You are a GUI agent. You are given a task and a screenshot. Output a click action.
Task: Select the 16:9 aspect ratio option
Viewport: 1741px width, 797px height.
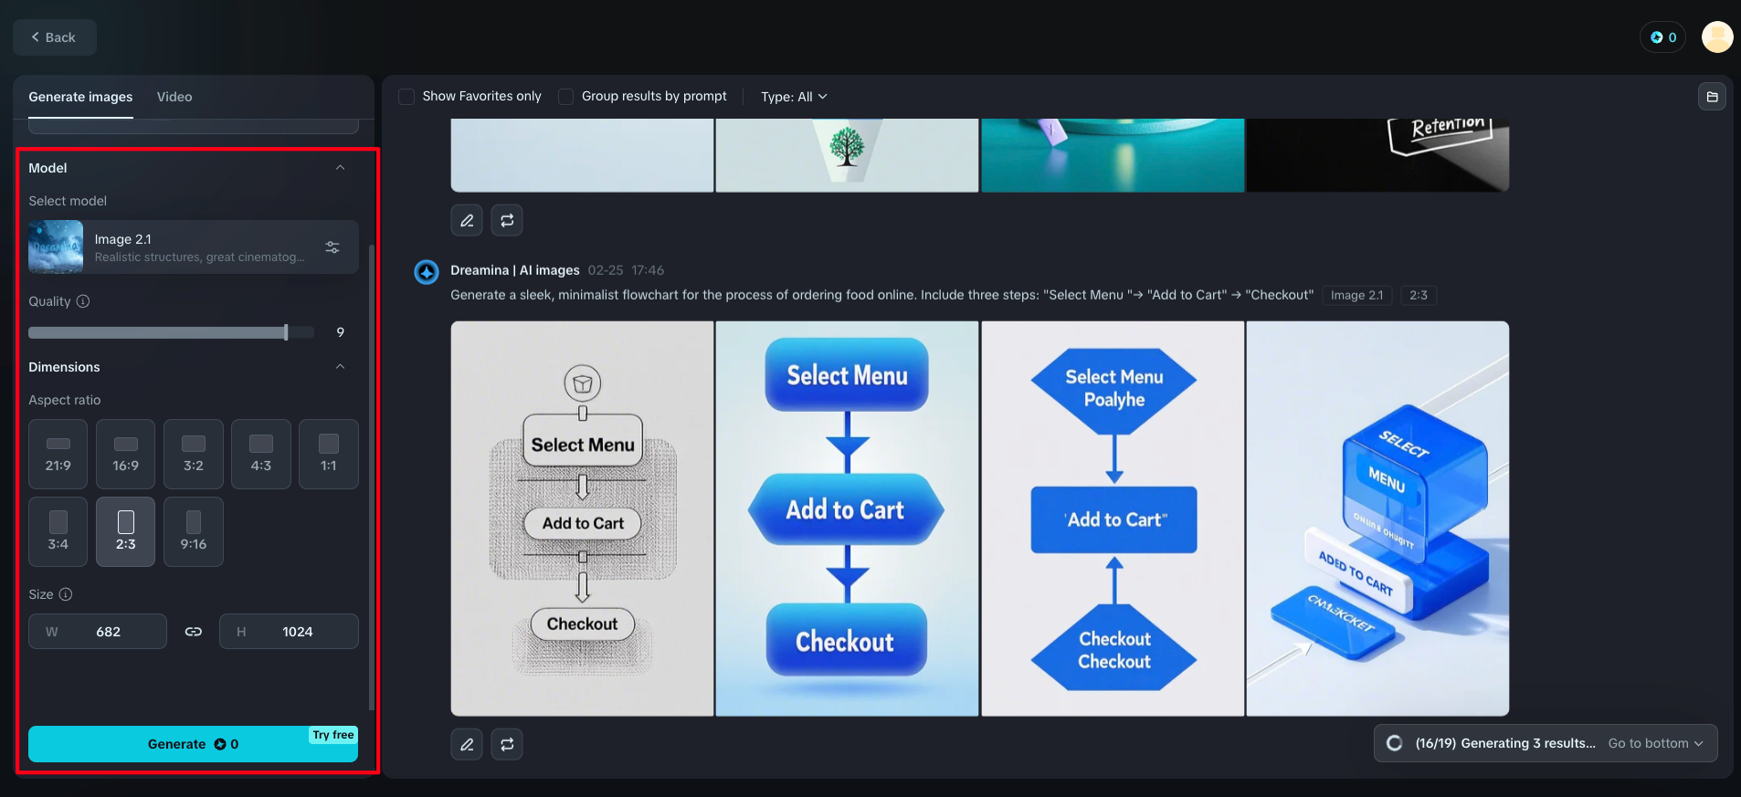point(126,454)
